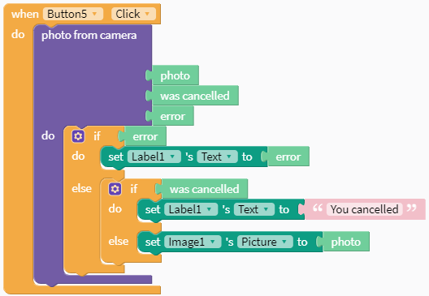Open Label1 dropdown in You cancelled block
Image resolution: width=429 pixels, height=296 pixels.
pos(191,209)
